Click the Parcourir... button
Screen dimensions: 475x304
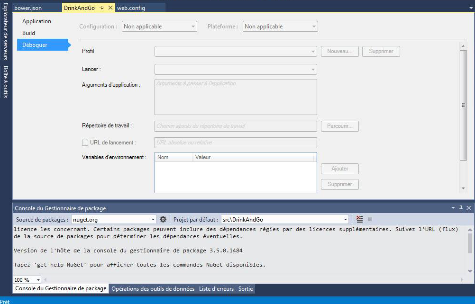340,126
